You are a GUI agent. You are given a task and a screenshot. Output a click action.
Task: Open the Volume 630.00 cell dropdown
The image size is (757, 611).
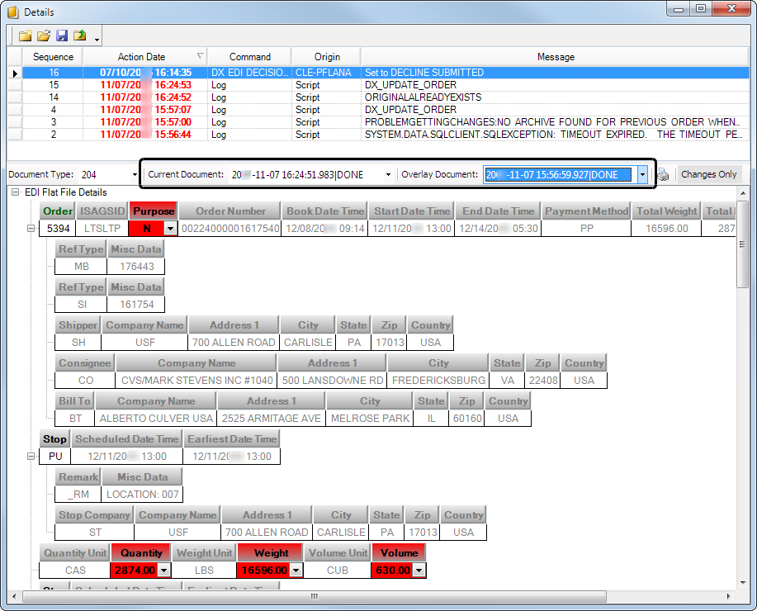(419, 571)
